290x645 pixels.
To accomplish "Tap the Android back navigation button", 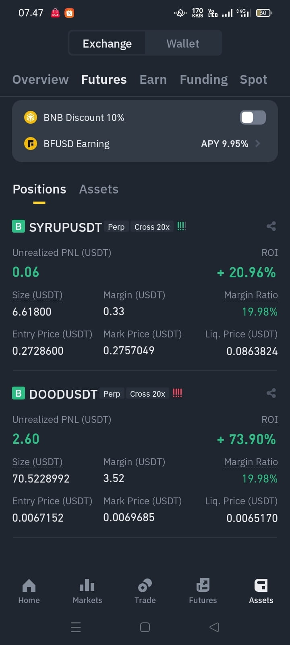I will coord(214,627).
